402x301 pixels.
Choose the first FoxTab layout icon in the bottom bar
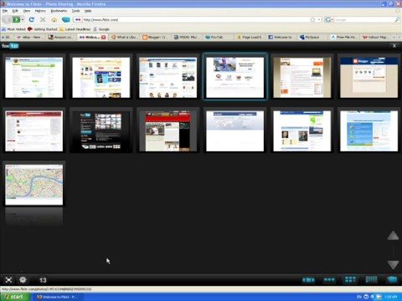tap(308, 280)
